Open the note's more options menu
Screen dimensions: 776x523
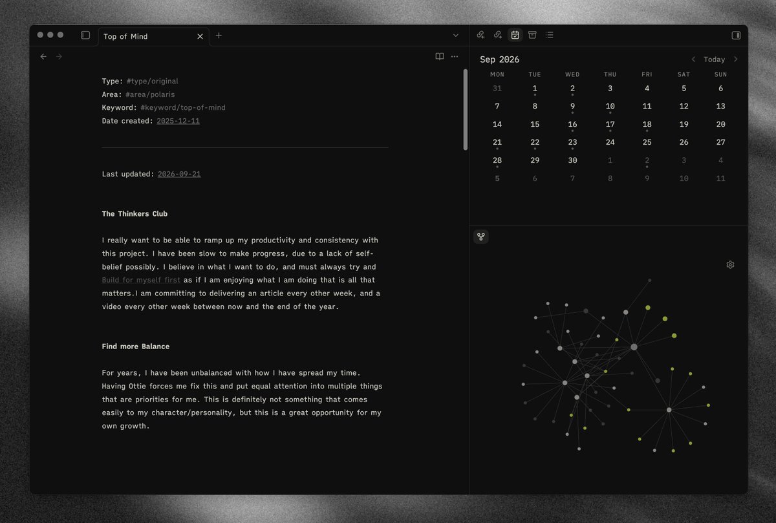tap(455, 57)
